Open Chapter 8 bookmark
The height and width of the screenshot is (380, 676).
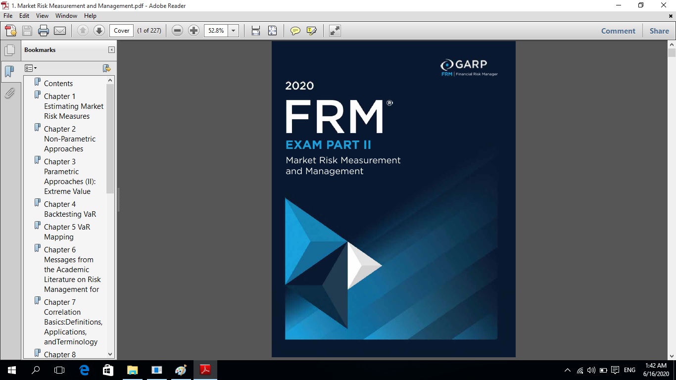pyautogui.click(x=60, y=354)
